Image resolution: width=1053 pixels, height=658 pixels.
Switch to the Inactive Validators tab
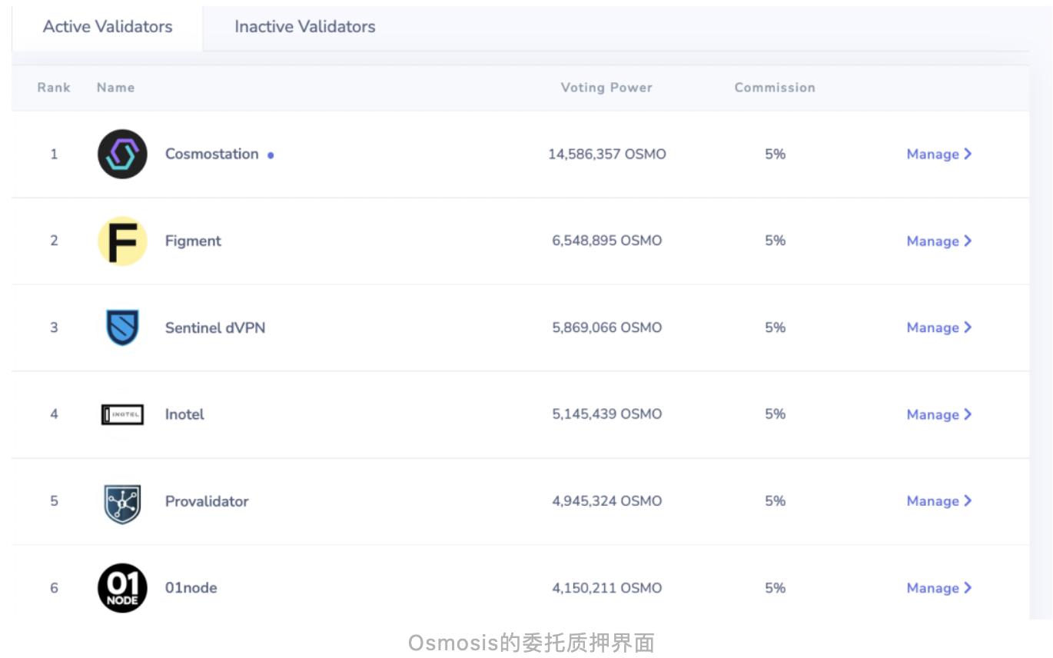tap(304, 27)
